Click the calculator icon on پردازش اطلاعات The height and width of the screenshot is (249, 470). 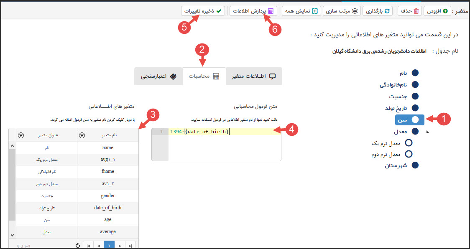point(272,11)
